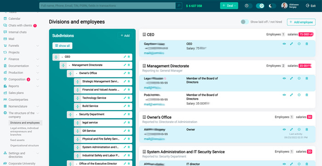Open Counterparties in sidebar
The image size is (322, 166).
click(18, 100)
